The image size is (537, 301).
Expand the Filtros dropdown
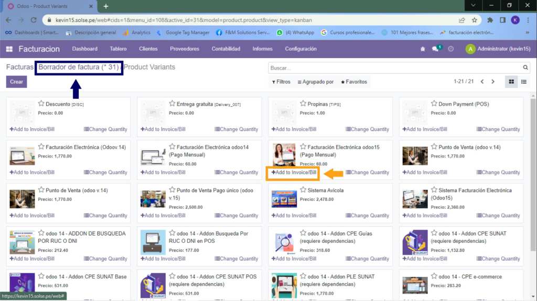coord(282,82)
